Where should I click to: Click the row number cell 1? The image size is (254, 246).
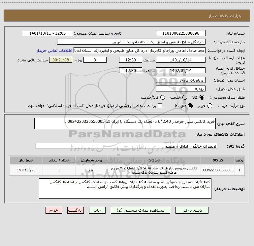[x=239, y=170]
